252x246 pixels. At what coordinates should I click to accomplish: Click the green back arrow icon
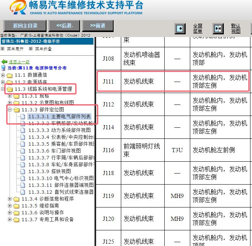click(4, 62)
